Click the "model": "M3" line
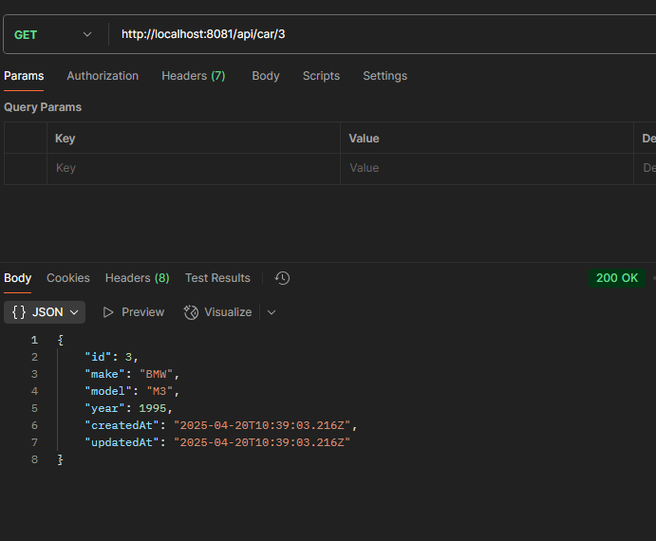This screenshot has width=656, height=541. (132, 391)
